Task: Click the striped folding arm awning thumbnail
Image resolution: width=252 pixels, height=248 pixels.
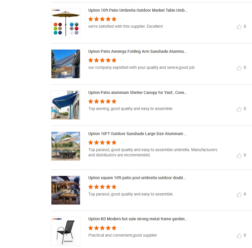Action: [66, 64]
